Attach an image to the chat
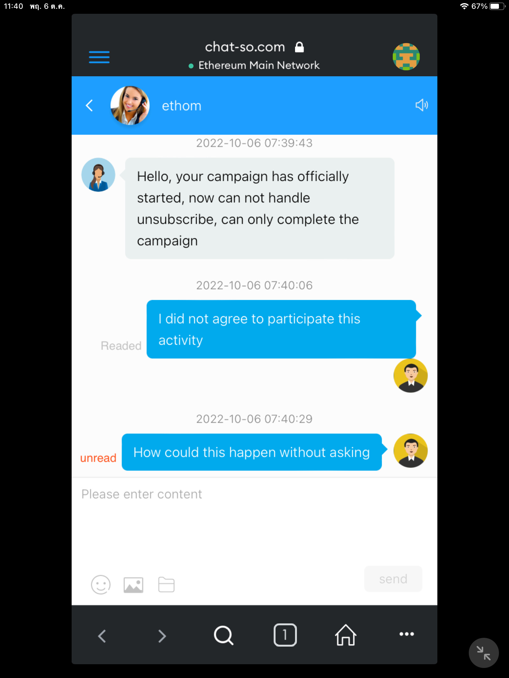This screenshot has width=509, height=678. 133,585
